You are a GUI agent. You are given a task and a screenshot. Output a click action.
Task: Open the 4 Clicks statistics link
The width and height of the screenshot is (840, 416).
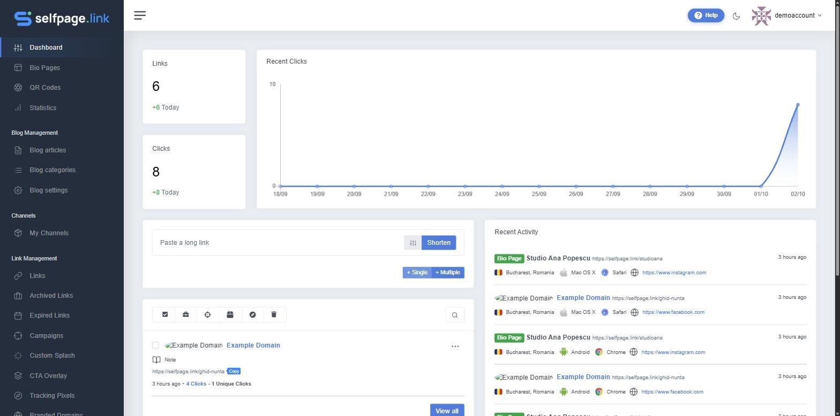[196, 384]
